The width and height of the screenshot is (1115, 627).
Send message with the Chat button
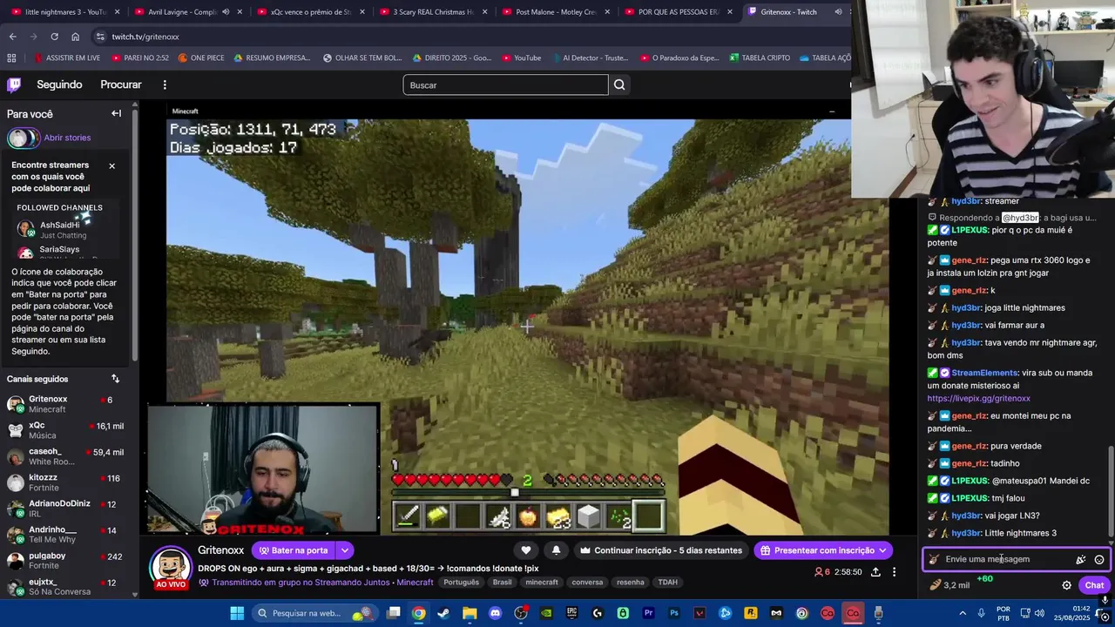click(x=1094, y=585)
